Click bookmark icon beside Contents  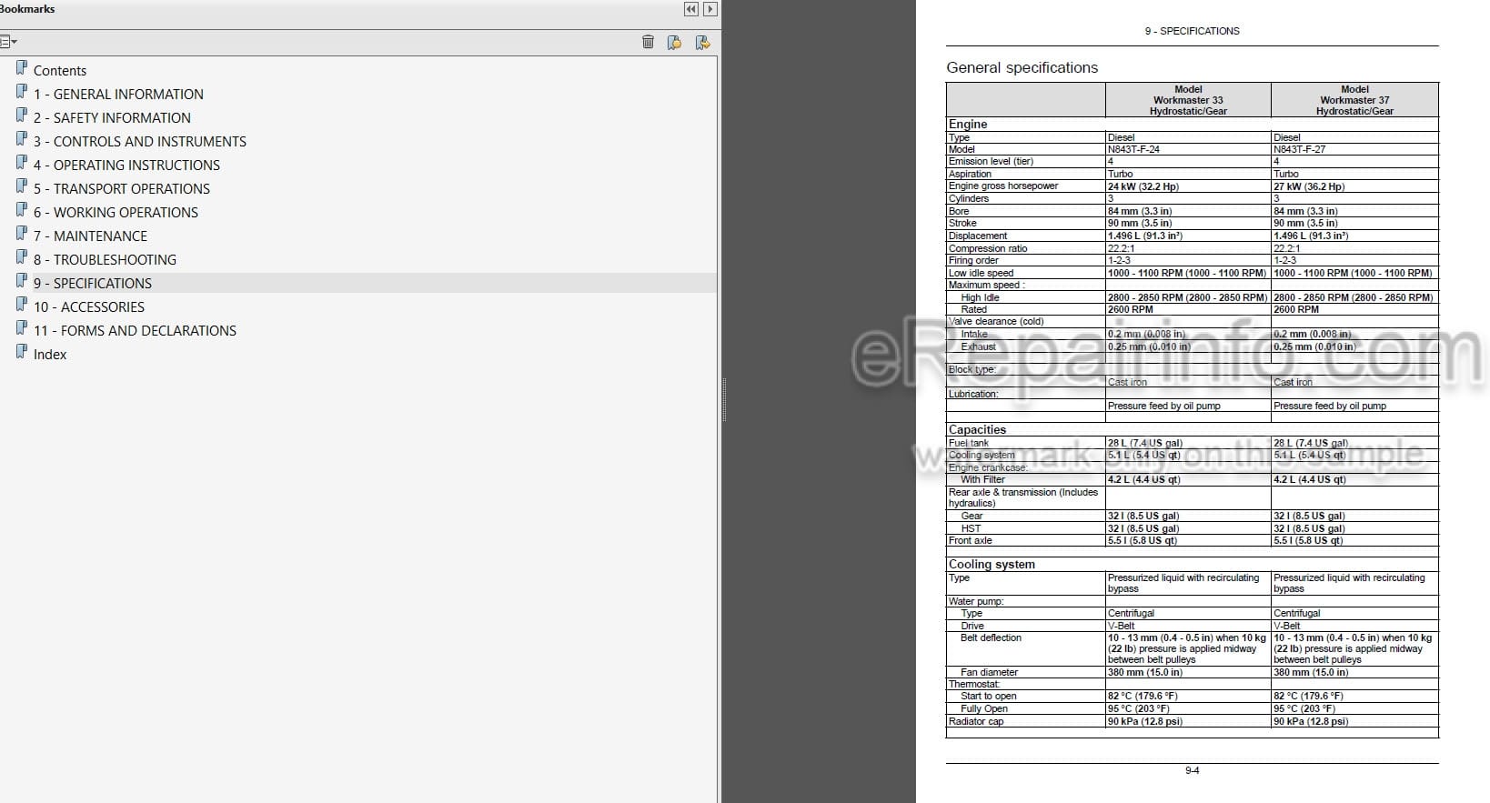coord(22,68)
